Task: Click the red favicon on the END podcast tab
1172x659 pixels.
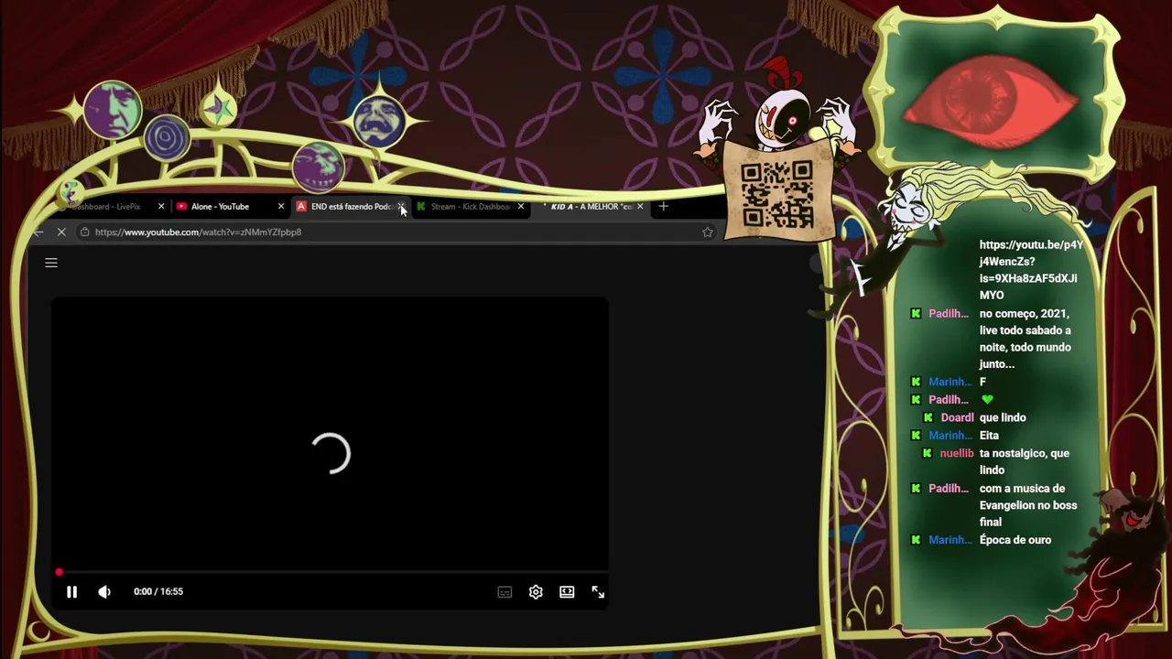Action: tap(301, 207)
